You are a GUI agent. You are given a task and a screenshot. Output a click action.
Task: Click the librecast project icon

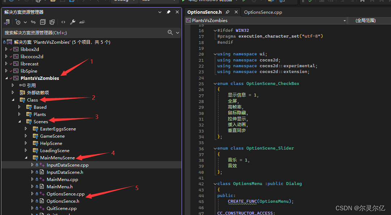(16, 64)
